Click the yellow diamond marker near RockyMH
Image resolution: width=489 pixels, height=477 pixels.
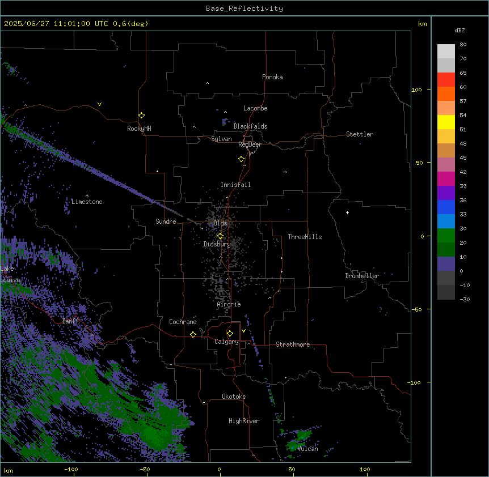pyautogui.click(x=141, y=116)
